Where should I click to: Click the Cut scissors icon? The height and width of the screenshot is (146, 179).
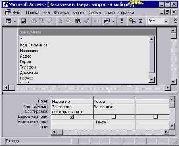click(60, 21)
